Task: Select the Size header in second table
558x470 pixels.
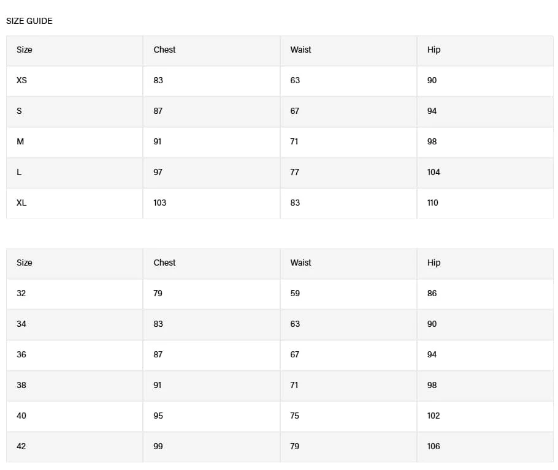Action: pos(24,263)
